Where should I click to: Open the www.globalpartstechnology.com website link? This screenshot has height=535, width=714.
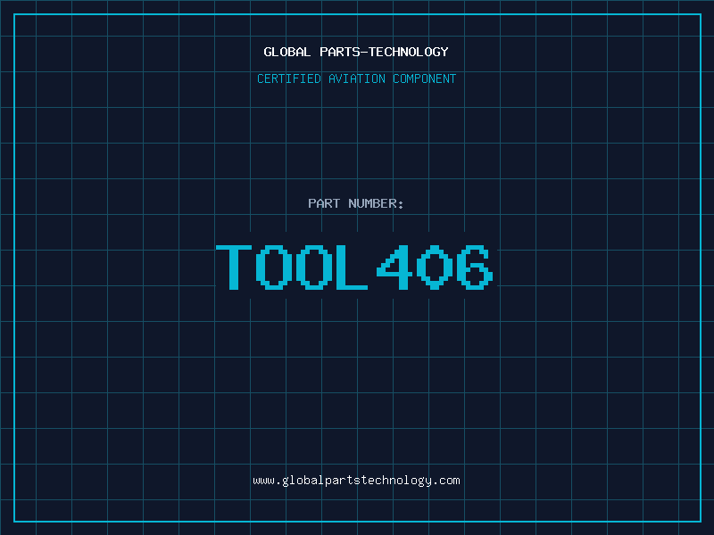356,480
